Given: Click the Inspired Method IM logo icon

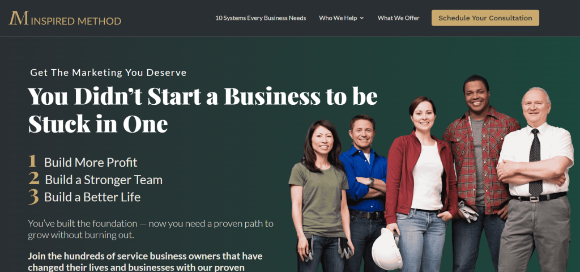Looking at the screenshot, I should (19, 18).
